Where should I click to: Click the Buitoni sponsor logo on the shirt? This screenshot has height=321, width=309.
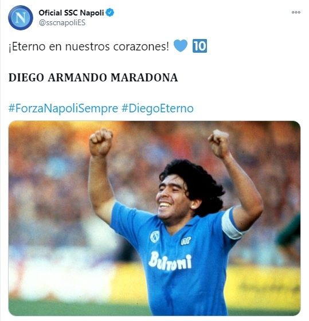(x=170, y=261)
